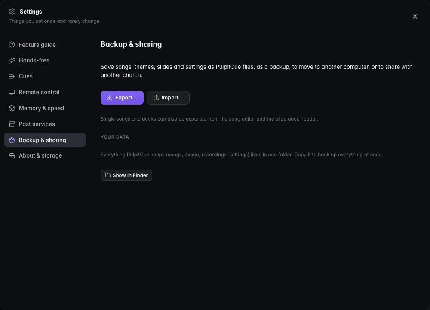The height and width of the screenshot is (310, 430).
Task: Click the Backup & sharing page heading
Action: click(x=131, y=44)
